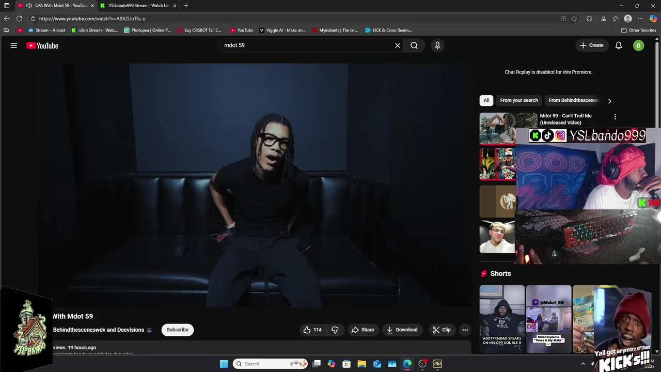Open Edge profile icon
The height and width of the screenshot is (372, 661).
tap(628, 19)
